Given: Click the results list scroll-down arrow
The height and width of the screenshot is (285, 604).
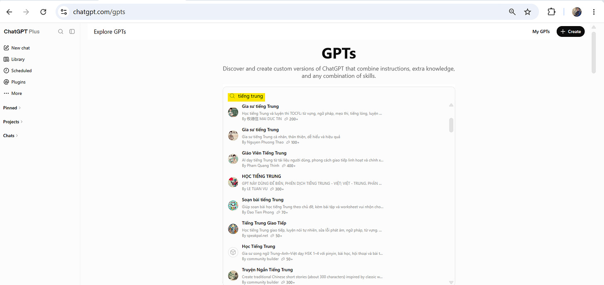Looking at the screenshot, I should pyautogui.click(x=451, y=282).
